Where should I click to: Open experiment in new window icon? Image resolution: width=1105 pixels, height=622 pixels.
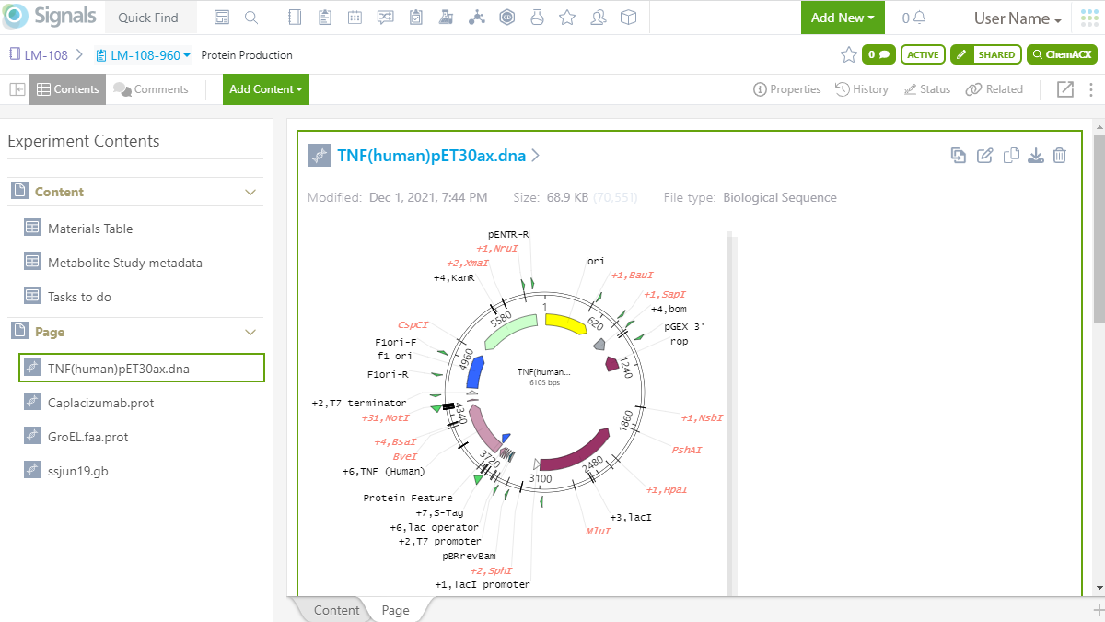coord(1064,89)
